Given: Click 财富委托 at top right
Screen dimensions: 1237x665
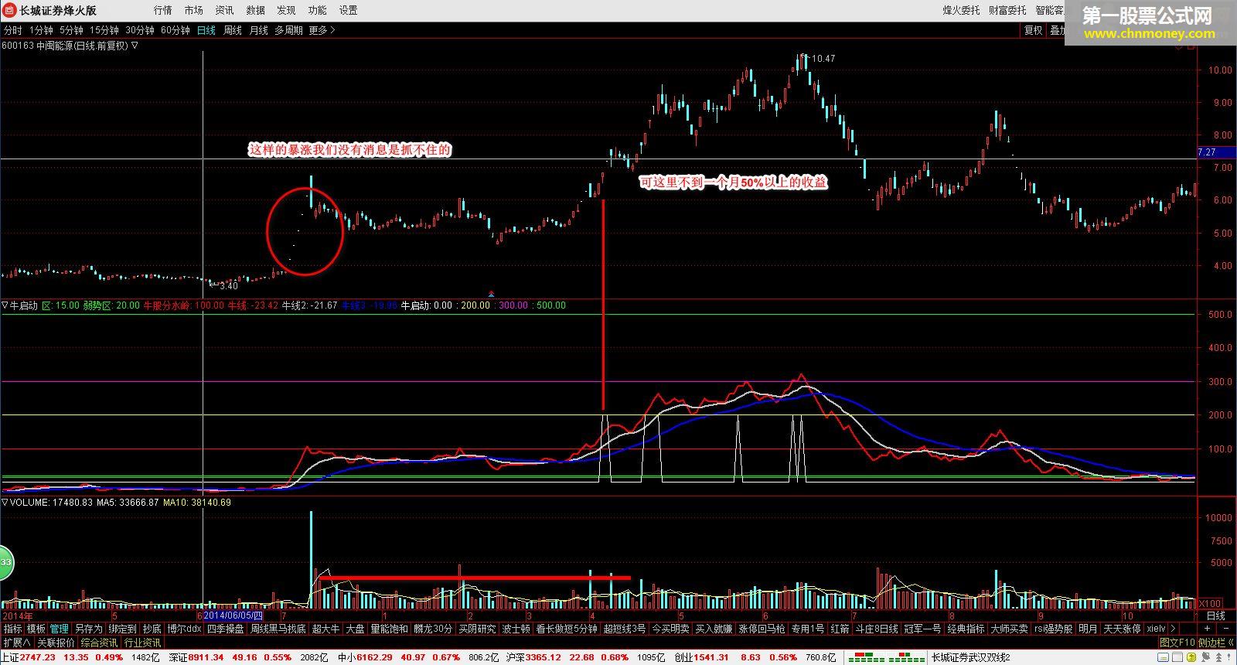Looking at the screenshot, I should point(1007,10).
